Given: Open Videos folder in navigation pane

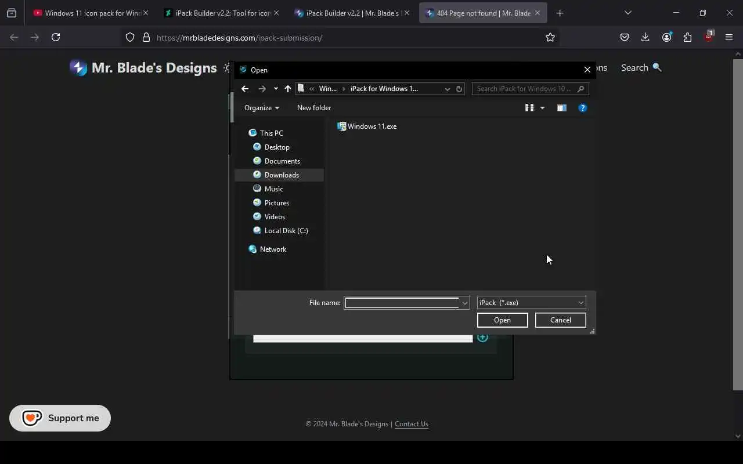Looking at the screenshot, I should [x=269, y=217].
